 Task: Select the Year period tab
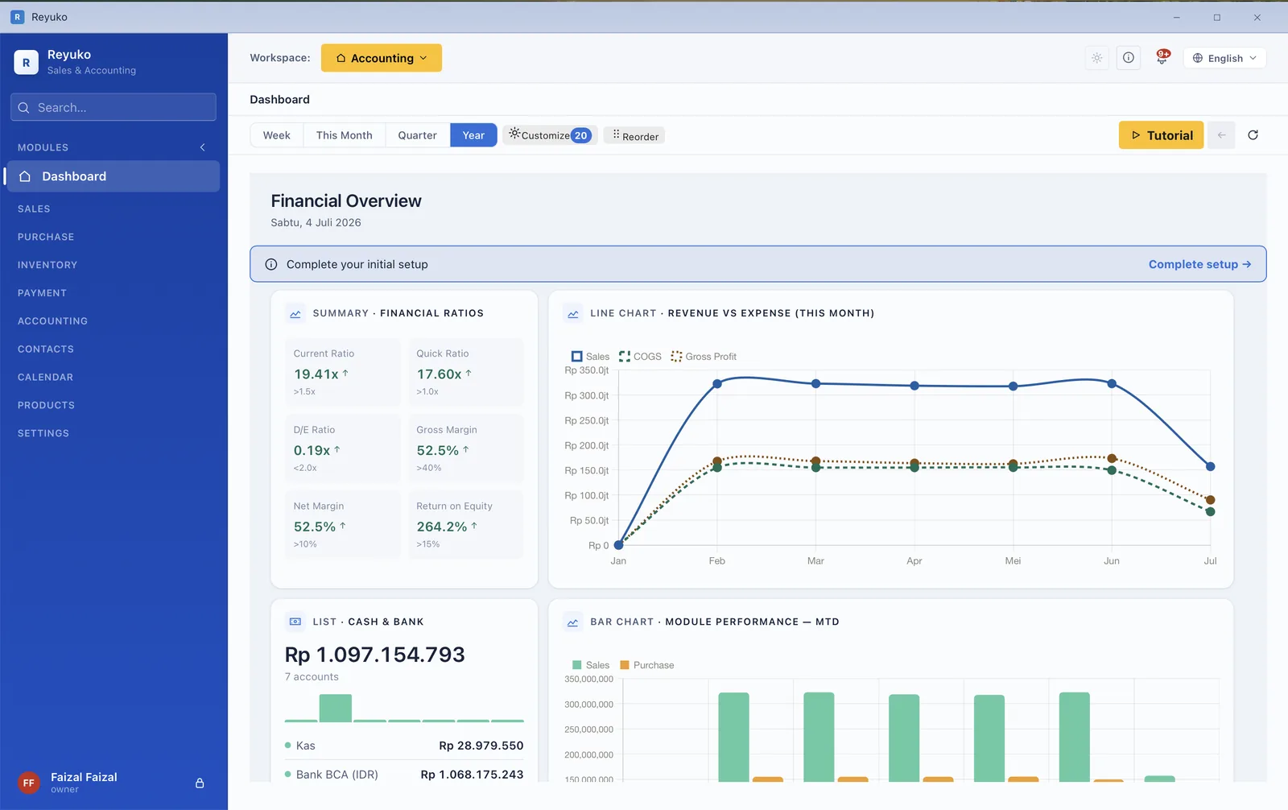(473, 135)
